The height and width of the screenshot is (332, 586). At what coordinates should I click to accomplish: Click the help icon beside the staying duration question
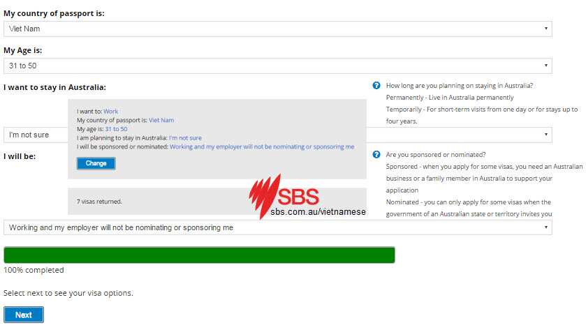click(376, 86)
